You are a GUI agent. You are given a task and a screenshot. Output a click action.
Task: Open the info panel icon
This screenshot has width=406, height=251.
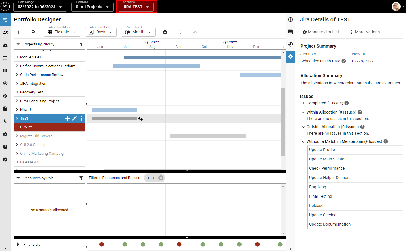(x=290, y=19)
